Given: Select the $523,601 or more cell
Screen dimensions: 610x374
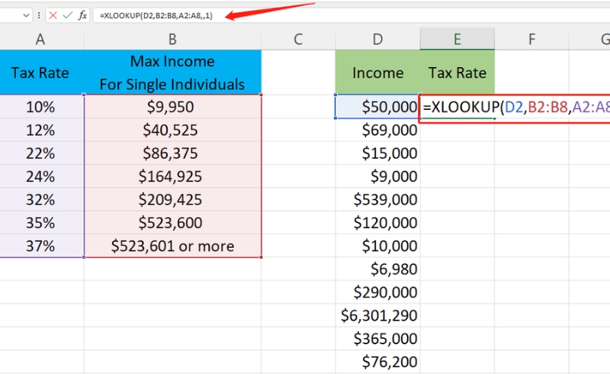Looking at the screenshot, I should tap(172, 246).
